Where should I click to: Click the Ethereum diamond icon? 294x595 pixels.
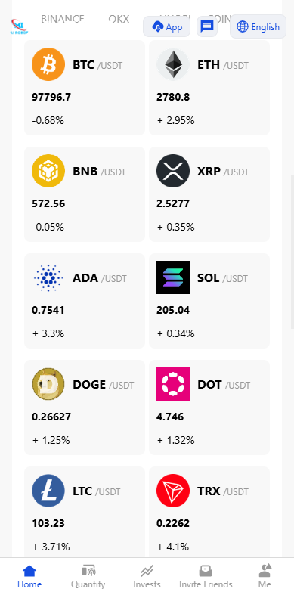173,64
